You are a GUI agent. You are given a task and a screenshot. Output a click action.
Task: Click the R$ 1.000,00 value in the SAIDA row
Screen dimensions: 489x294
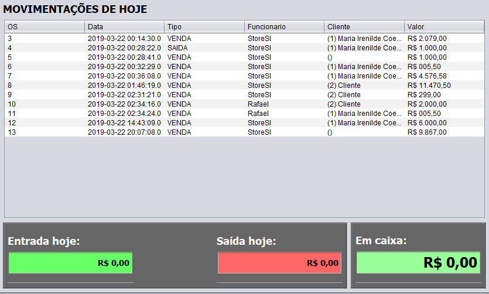(x=427, y=47)
